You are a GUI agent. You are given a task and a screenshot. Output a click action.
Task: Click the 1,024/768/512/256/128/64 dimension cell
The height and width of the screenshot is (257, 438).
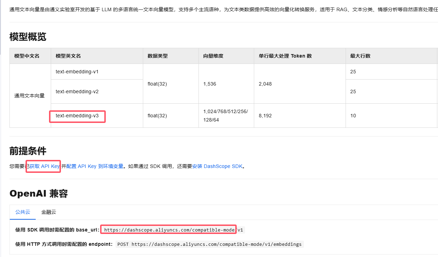[225, 116]
